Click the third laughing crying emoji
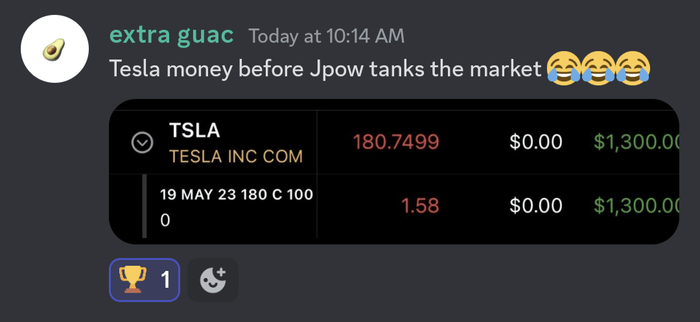The height and width of the screenshot is (322, 700). (x=633, y=68)
